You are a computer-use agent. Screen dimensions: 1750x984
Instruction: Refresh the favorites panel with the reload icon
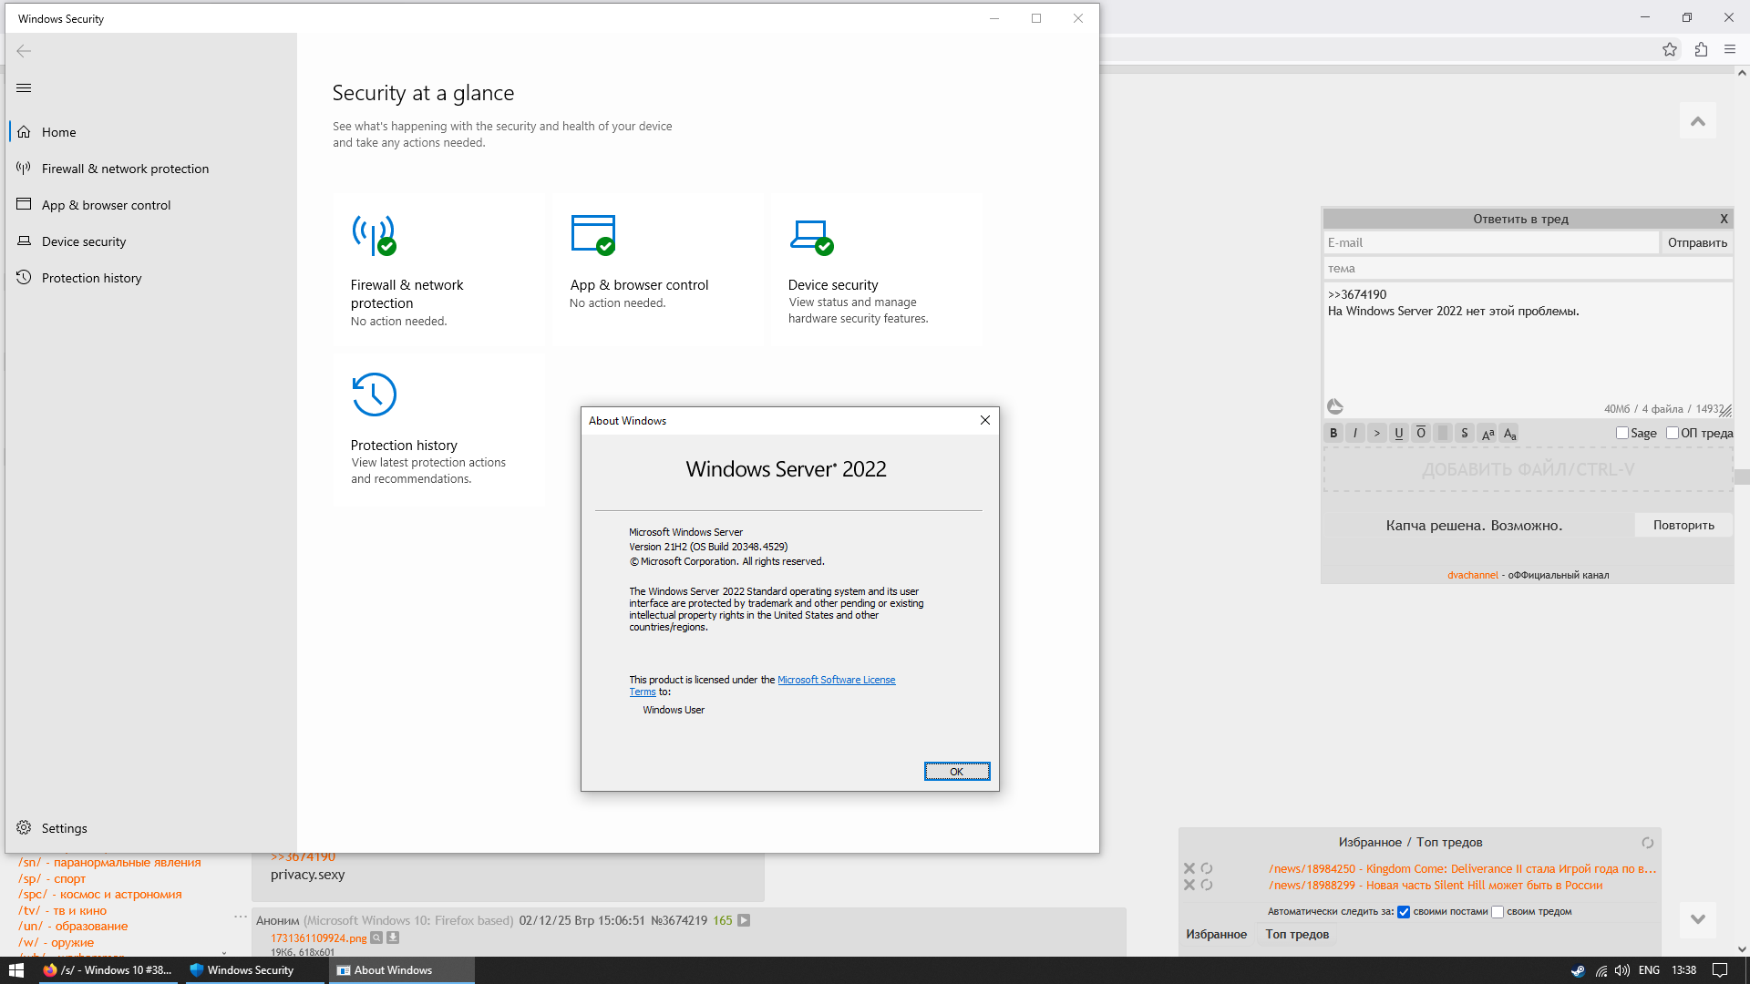(1647, 843)
